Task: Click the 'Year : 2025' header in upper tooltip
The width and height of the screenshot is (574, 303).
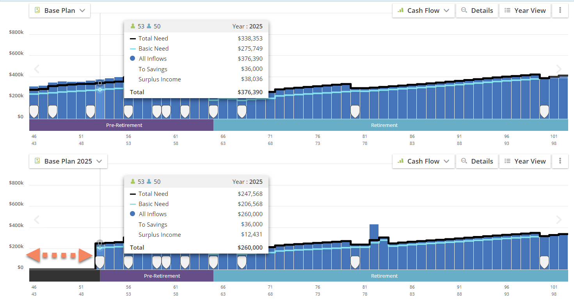Action: [247, 26]
